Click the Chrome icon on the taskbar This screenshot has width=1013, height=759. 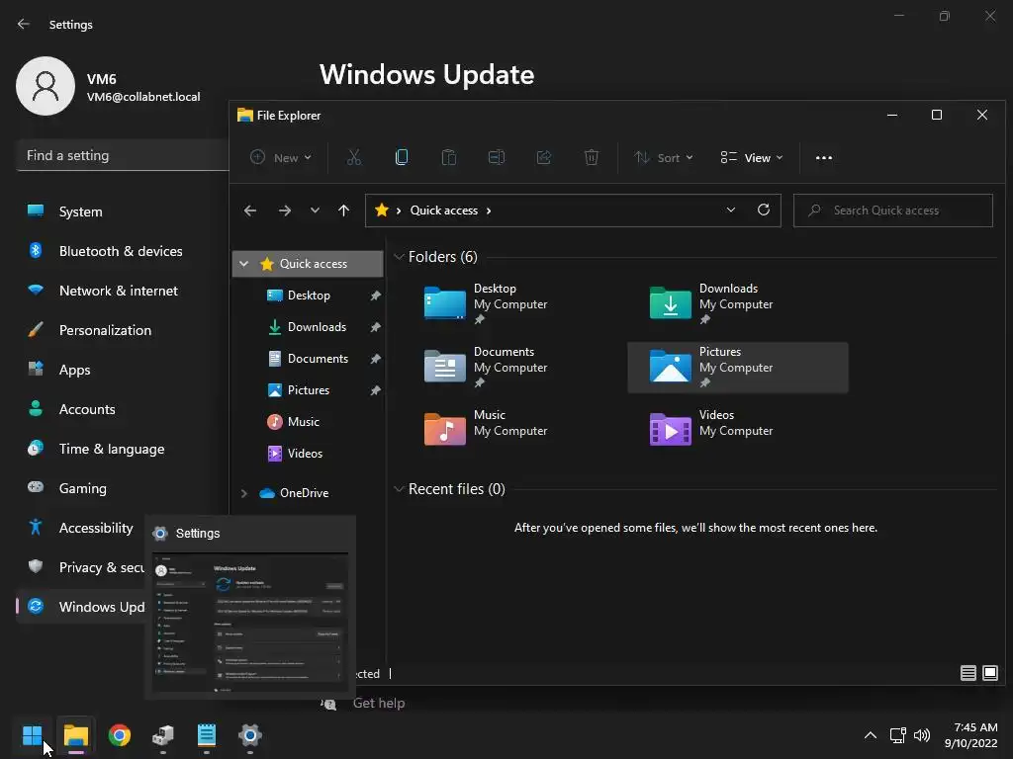click(x=120, y=735)
